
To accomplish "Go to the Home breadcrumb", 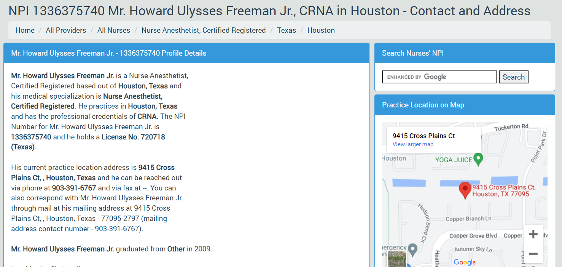I will tap(25, 30).
